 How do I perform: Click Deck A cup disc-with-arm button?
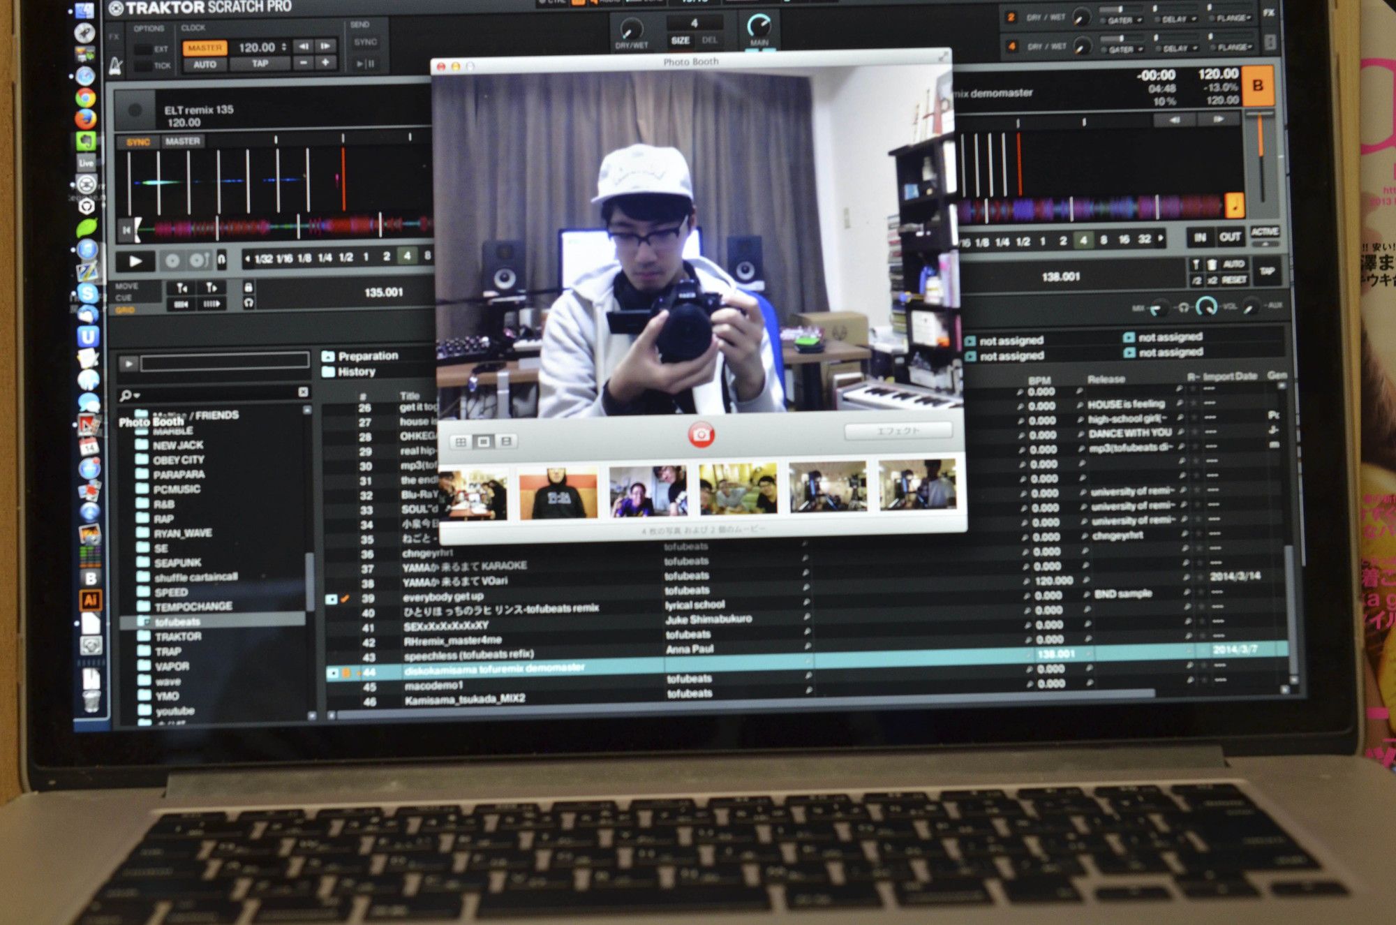[198, 260]
